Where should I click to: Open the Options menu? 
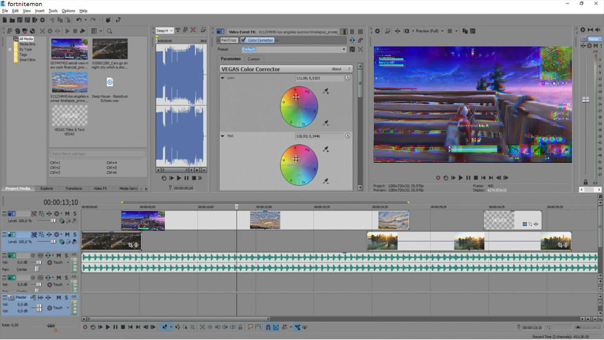68,11
